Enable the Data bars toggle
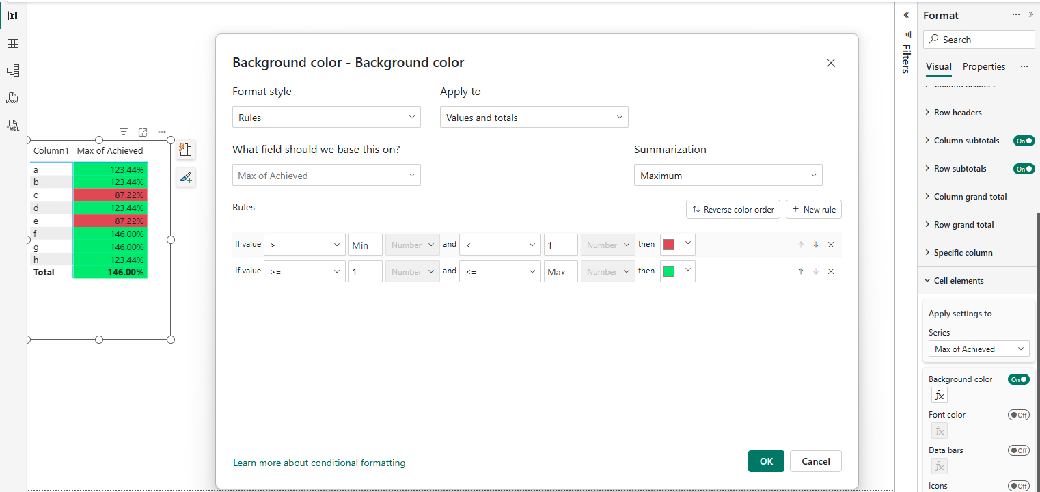Image resolution: width=1040 pixels, height=492 pixels. click(1019, 450)
